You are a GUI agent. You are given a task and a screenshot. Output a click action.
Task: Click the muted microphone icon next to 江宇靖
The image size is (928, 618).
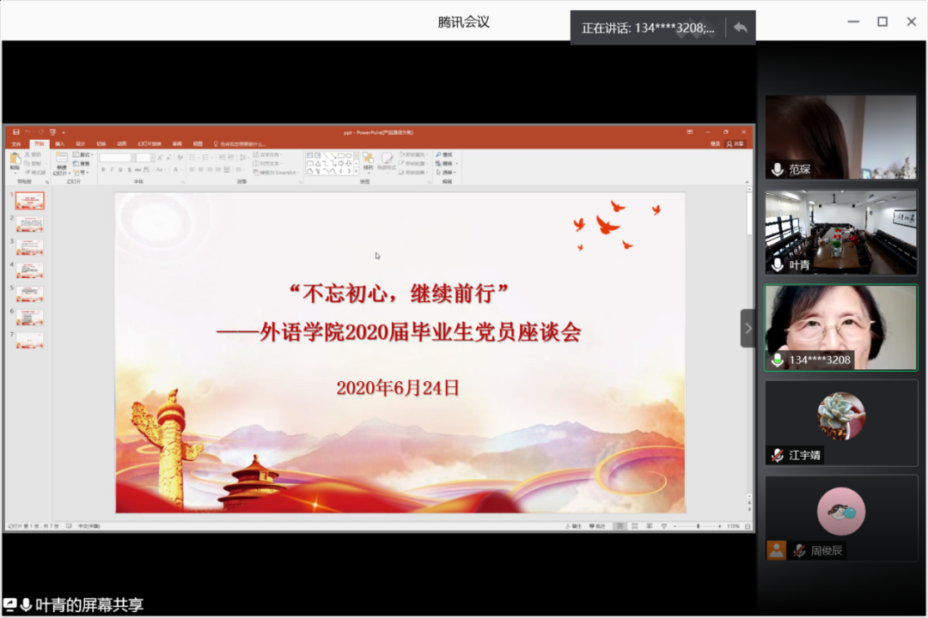coord(778,456)
